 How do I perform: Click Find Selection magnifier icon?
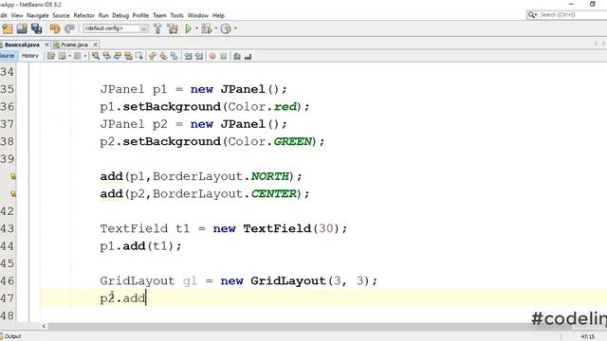[x=96, y=57]
